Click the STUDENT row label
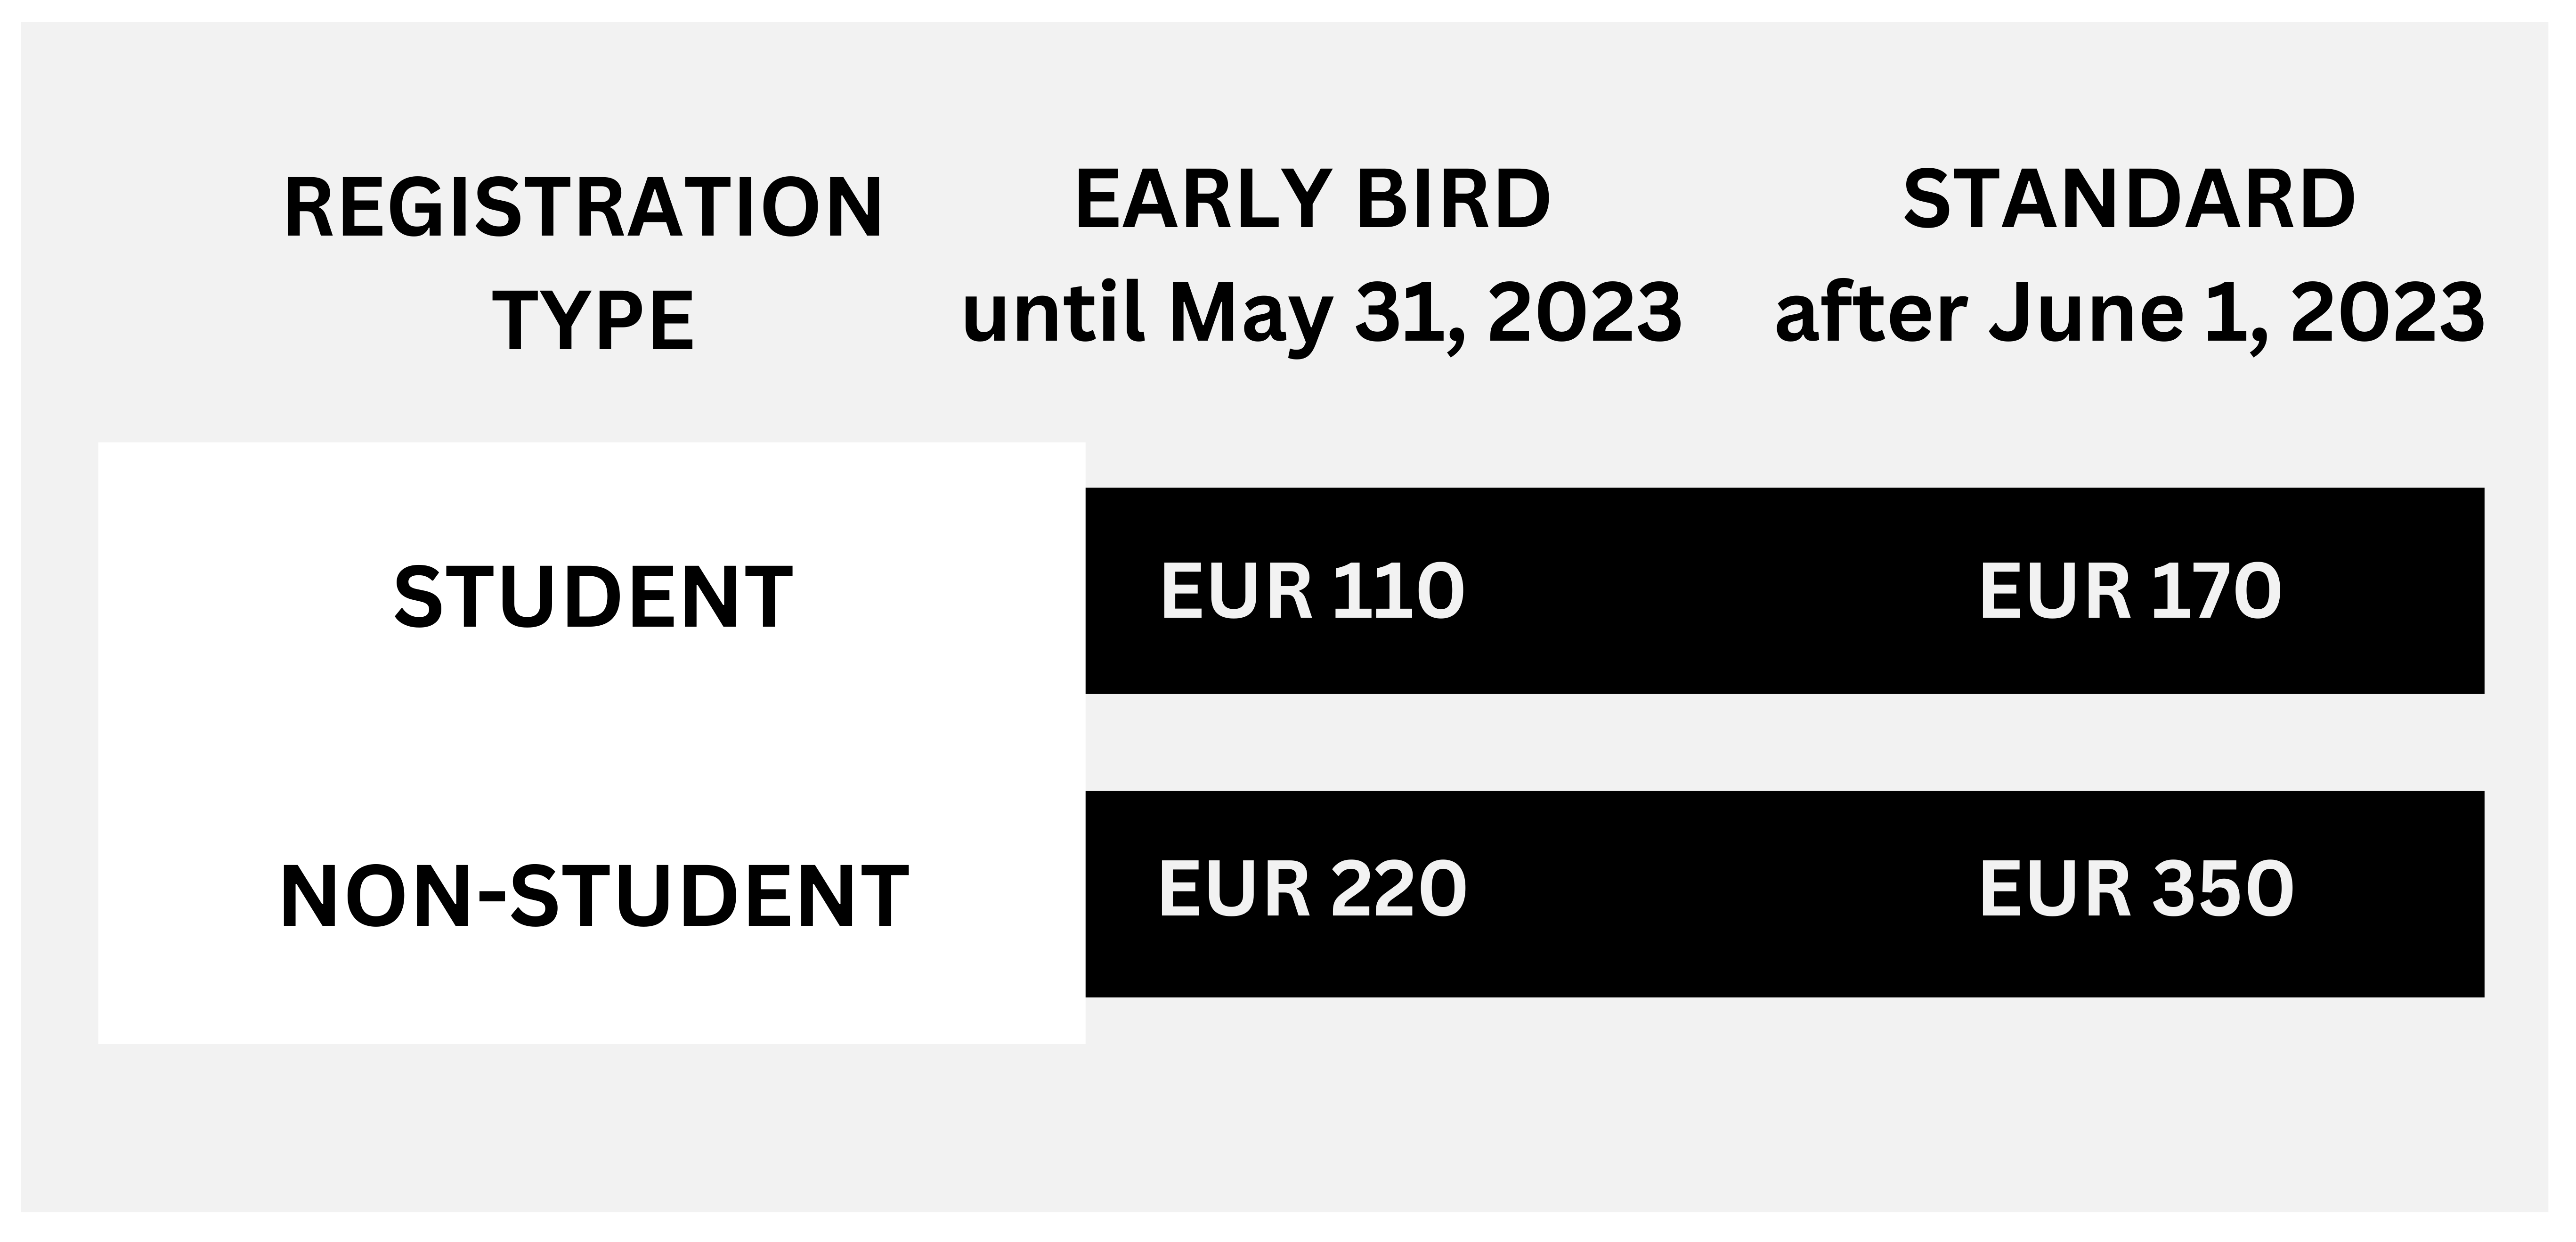The width and height of the screenshot is (2576, 1242). (593, 597)
